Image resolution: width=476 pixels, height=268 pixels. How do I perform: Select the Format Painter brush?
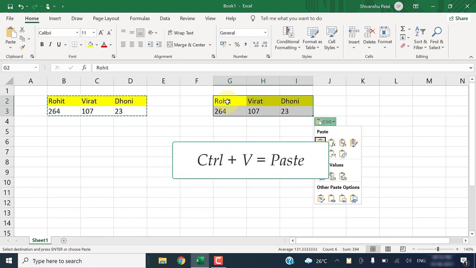click(22, 47)
